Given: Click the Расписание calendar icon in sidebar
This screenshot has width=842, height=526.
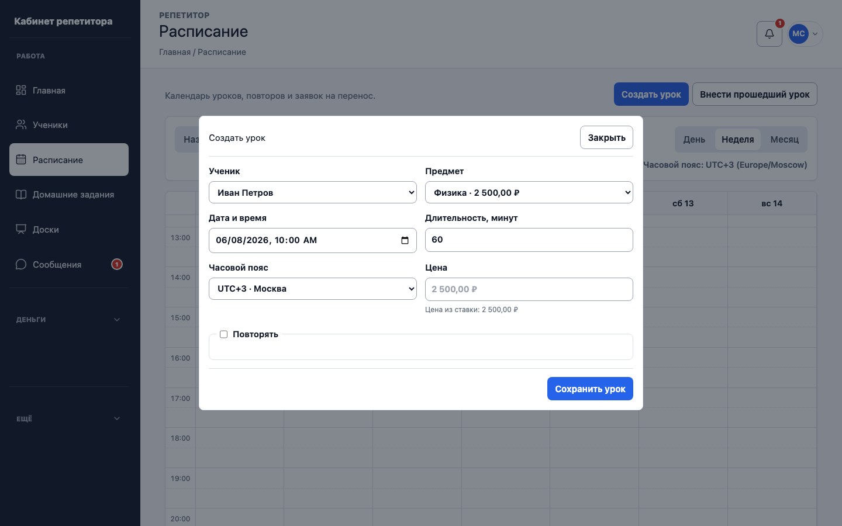Looking at the screenshot, I should click(x=21, y=160).
